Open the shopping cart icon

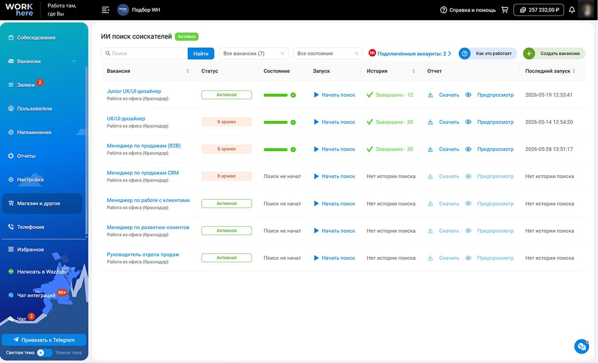pyautogui.click(x=505, y=10)
